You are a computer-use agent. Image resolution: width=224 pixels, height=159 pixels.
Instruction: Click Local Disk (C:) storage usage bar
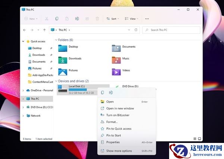tap(81, 90)
